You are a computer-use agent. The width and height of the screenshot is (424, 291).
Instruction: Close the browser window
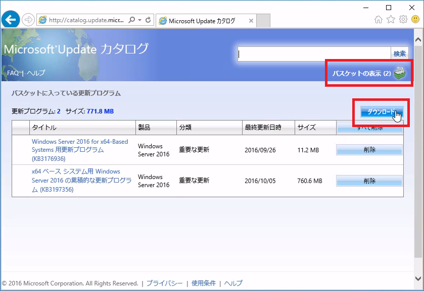[412, 8]
